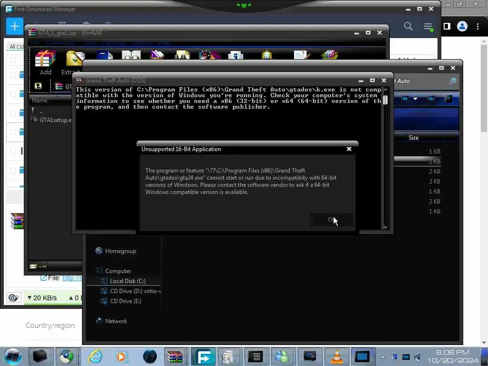Image resolution: width=488 pixels, height=366 pixels.
Task: Open Free Download Manager hamburger menu
Action: (x=428, y=27)
